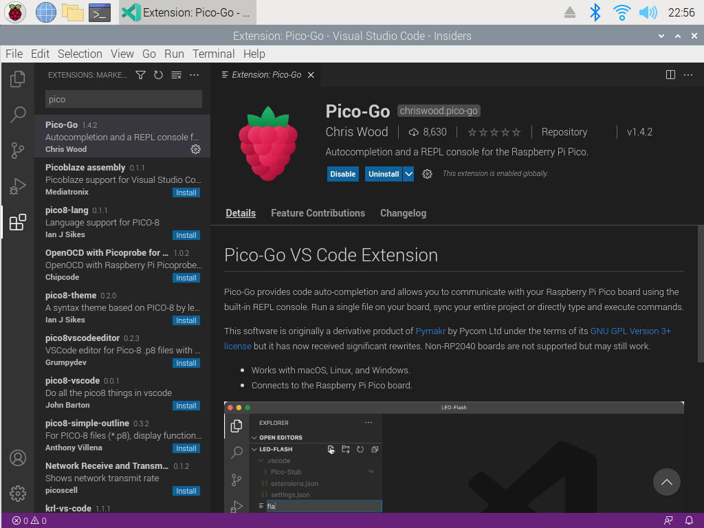Open the Run menu
704x528 pixels.
(x=174, y=54)
